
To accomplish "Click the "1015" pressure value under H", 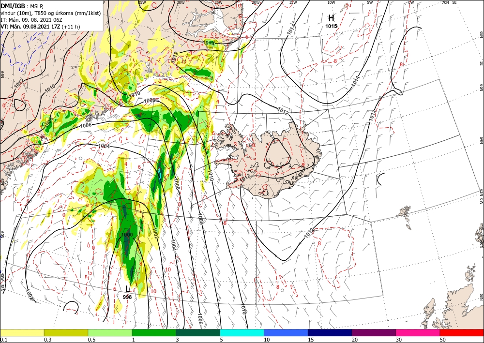I will pyautogui.click(x=331, y=26).
